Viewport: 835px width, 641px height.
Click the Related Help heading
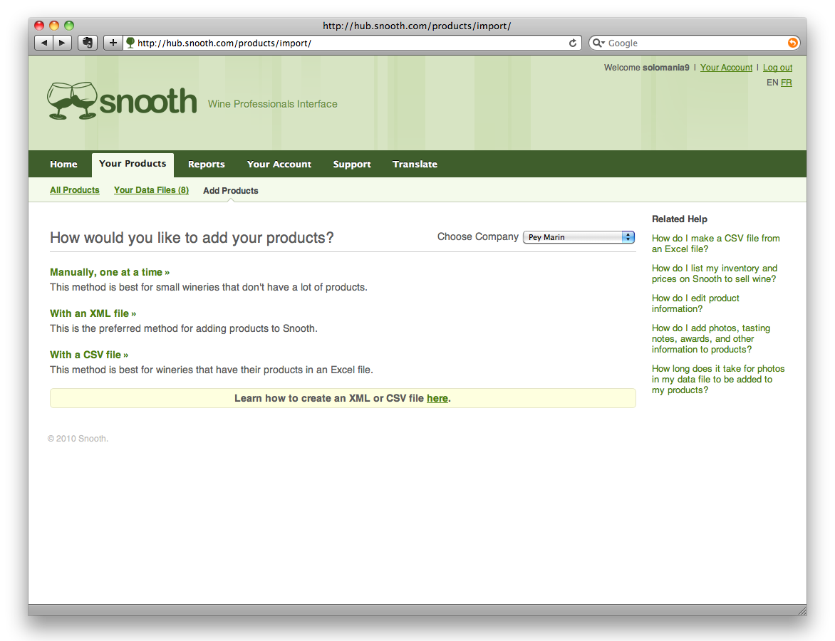pyautogui.click(x=679, y=219)
